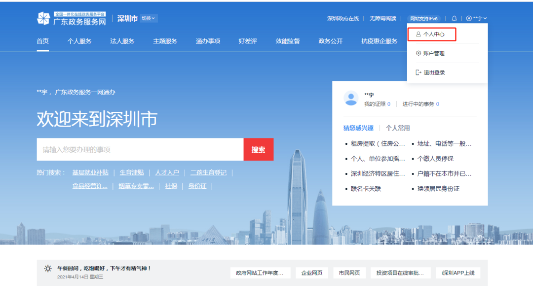
Task: Switch to the 法人服务 tab
Action: tap(122, 41)
